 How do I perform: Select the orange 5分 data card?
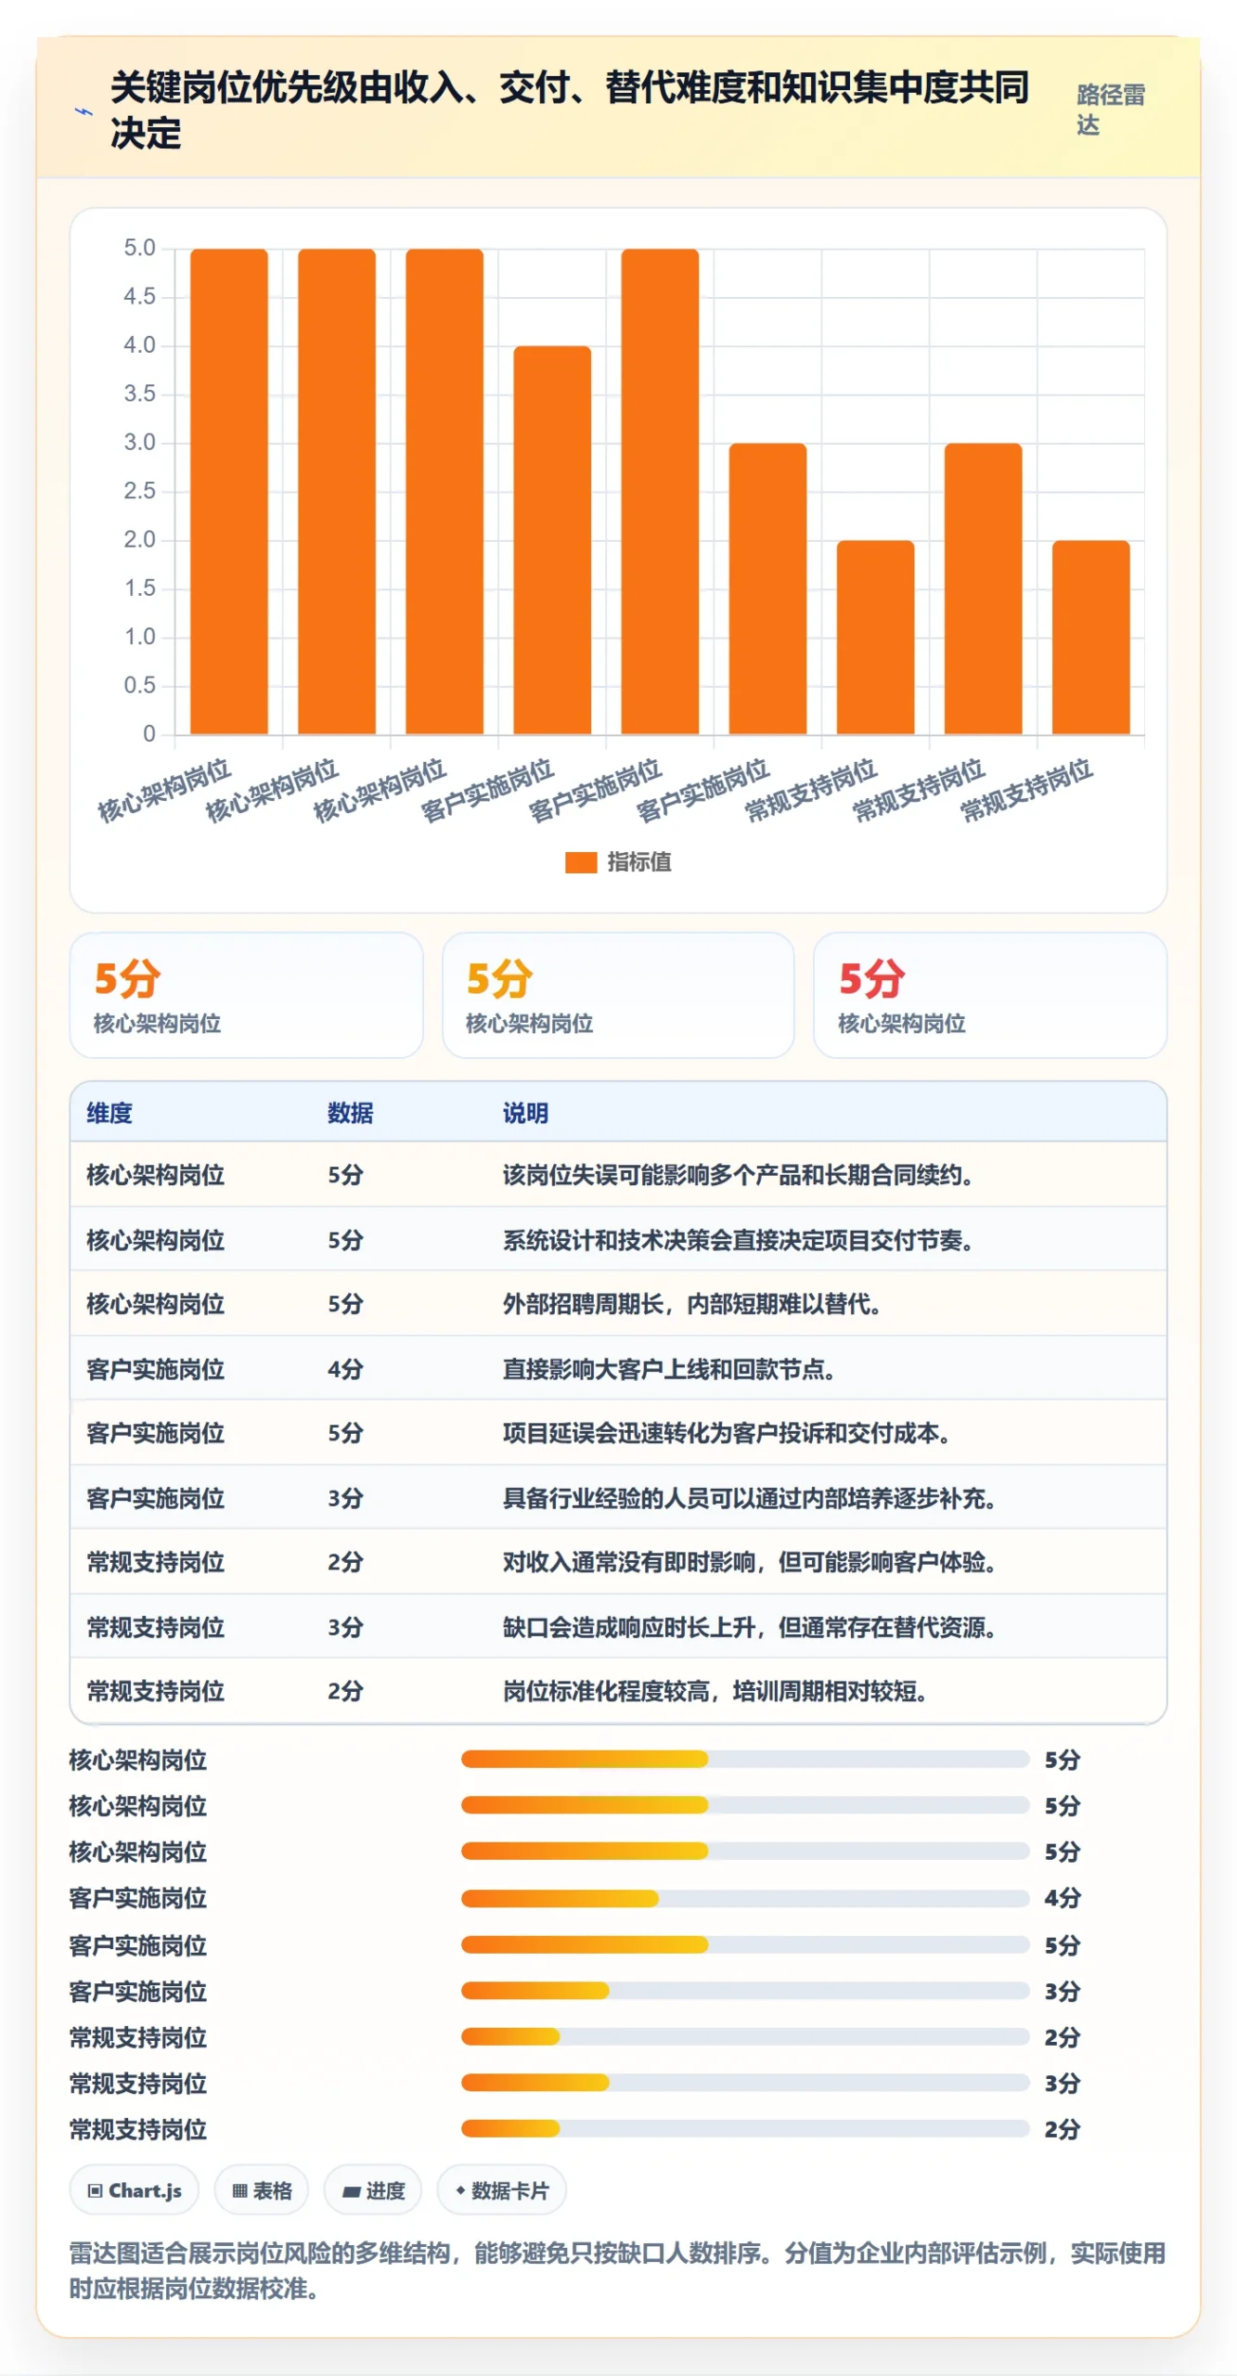pyautogui.click(x=247, y=995)
